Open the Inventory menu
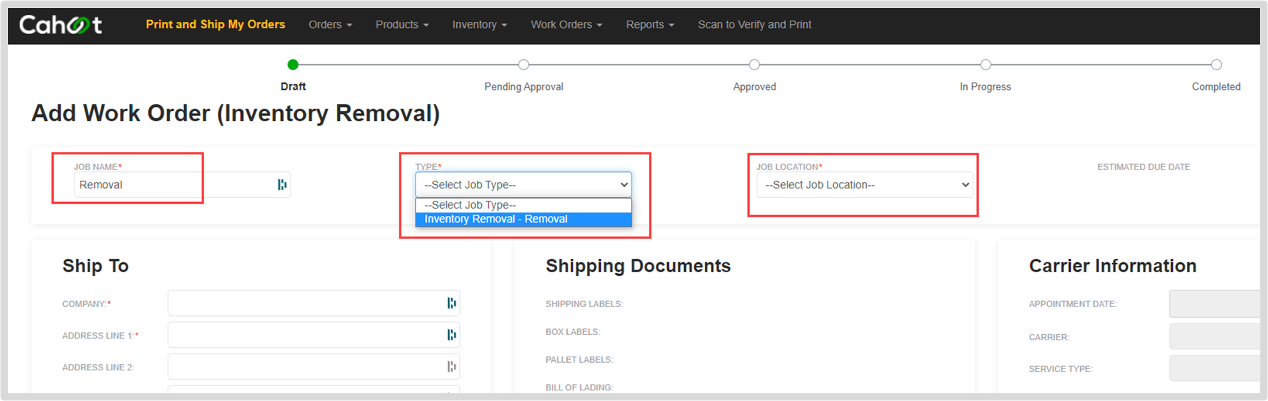This screenshot has width=1268, height=401. [x=479, y=24]
